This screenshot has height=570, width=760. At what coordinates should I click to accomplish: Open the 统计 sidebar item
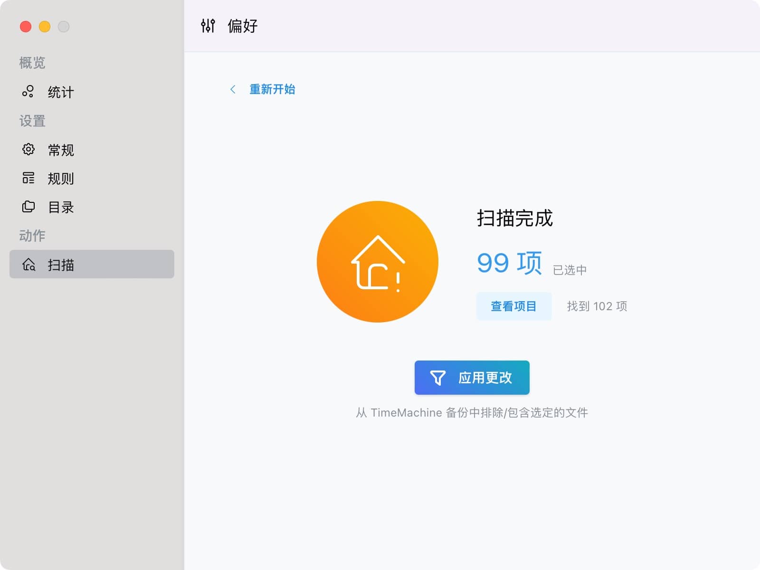92,92
